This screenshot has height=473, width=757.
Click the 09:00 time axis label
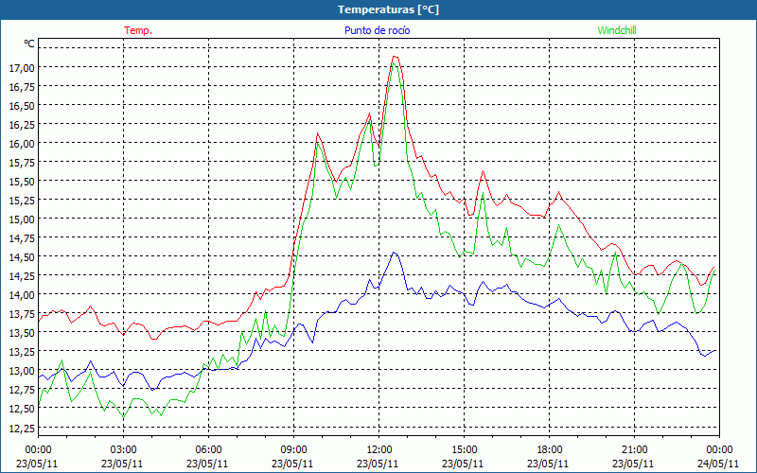pyautogui.click(x=293, y=450)
